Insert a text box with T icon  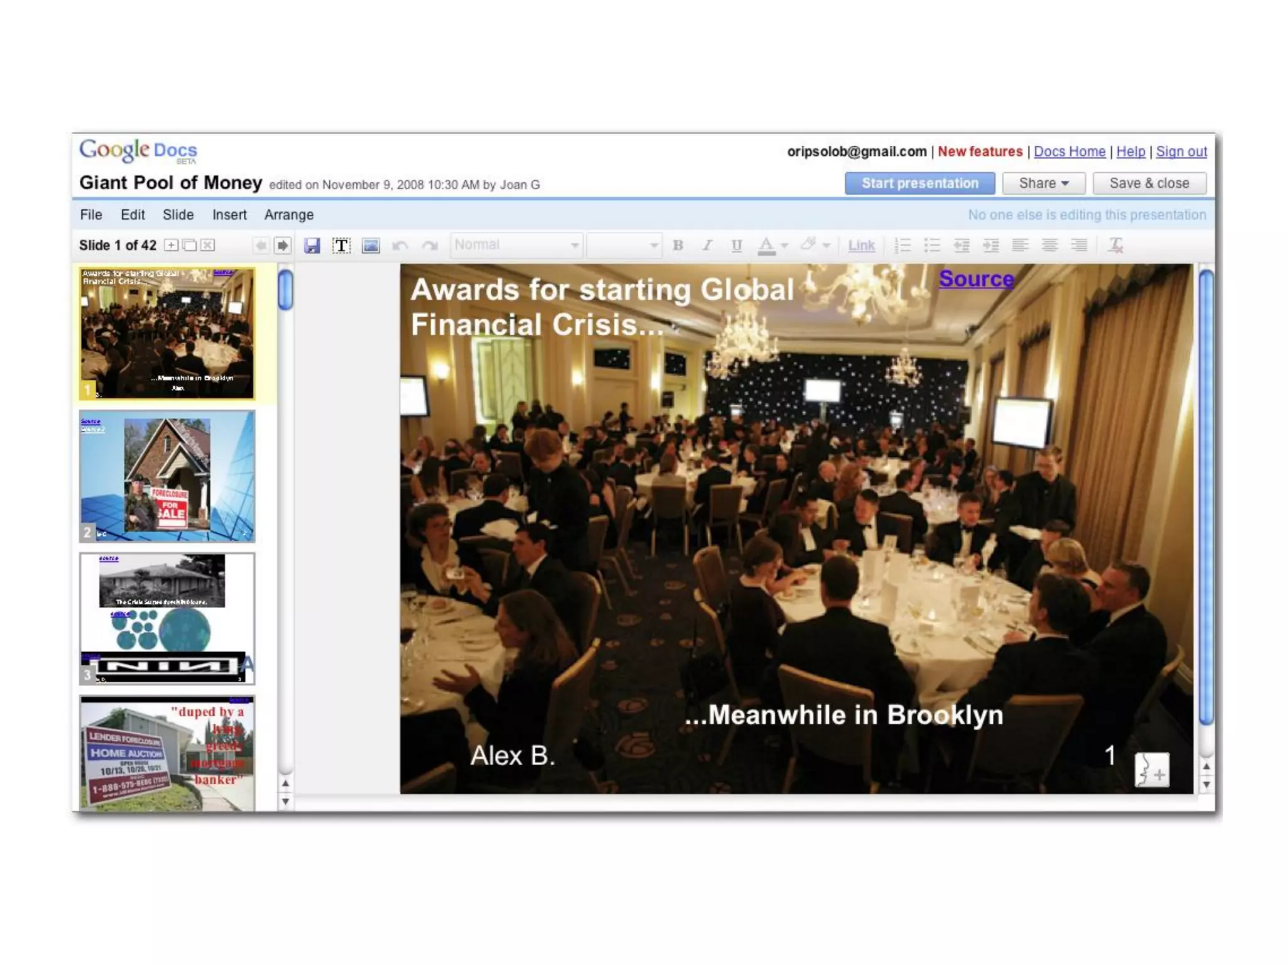pyautogui.click(x=341, y=246)
